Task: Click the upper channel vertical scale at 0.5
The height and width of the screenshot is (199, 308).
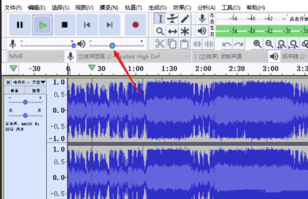Action: [59, 95]
